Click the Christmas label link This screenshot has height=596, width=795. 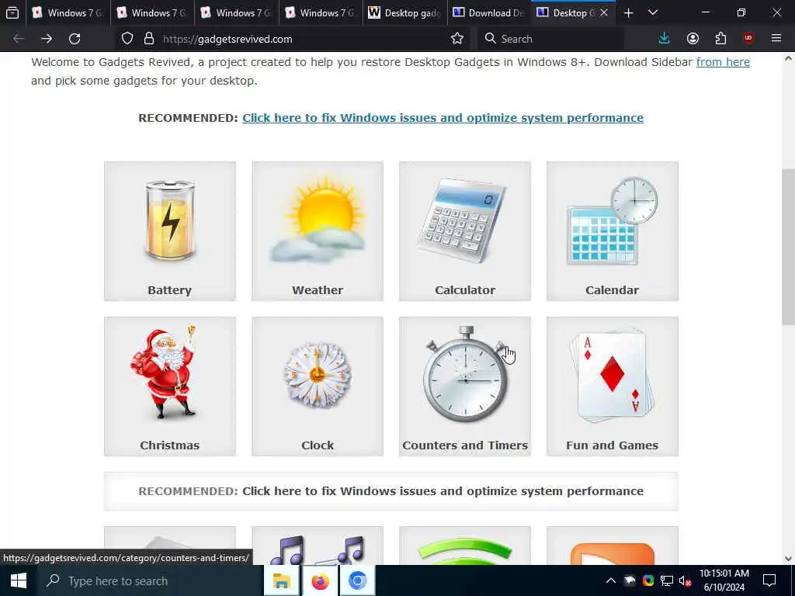[170, 445]
